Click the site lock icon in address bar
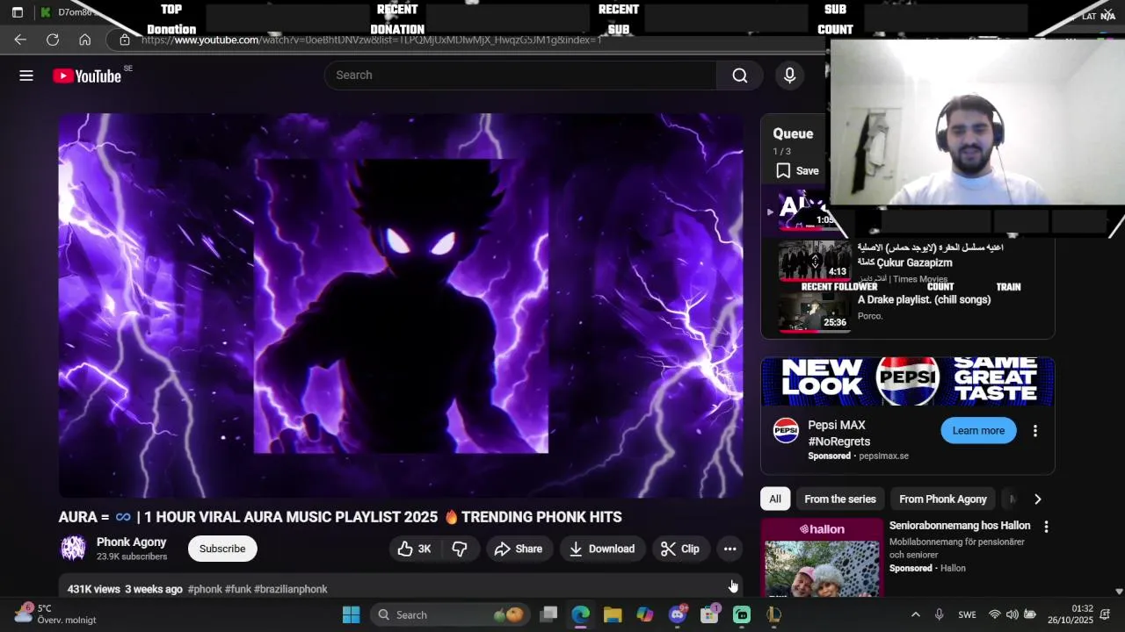Viewport: 1125px width, 632px height. pyautogui.click(x=125, y=39)
